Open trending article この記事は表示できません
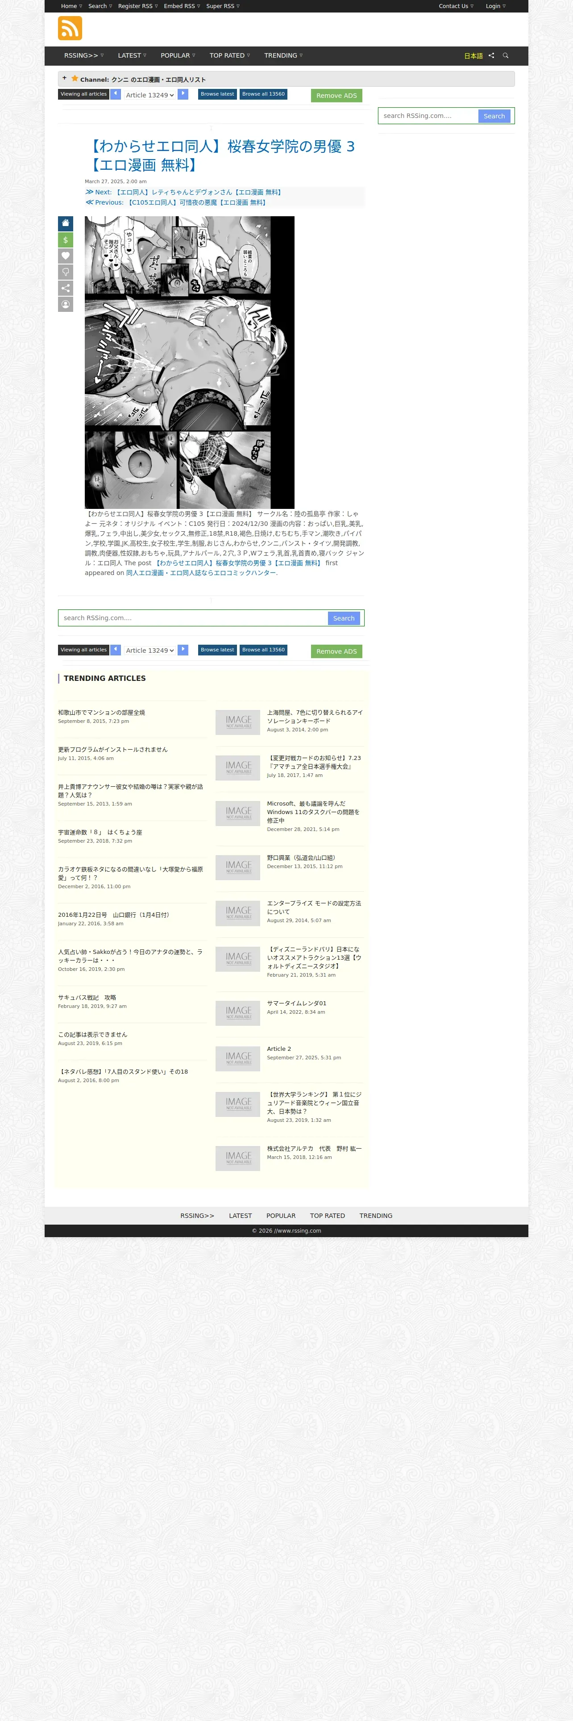The width and height of the screenshot is (573, 1721). (93, 1034)
